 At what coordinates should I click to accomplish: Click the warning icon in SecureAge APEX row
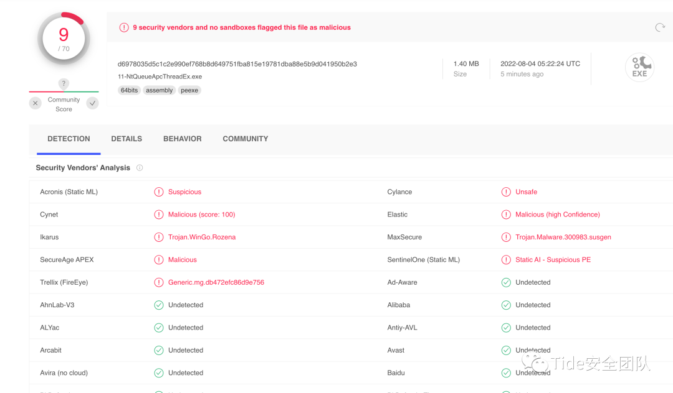tap(159, 260)
